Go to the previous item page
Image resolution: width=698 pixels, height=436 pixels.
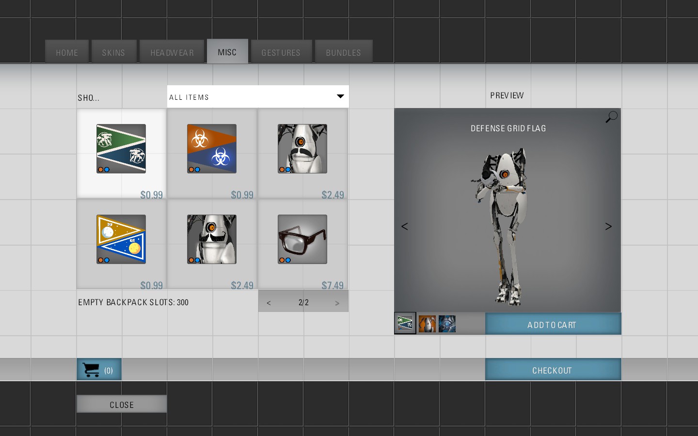(x=269, y=303)
